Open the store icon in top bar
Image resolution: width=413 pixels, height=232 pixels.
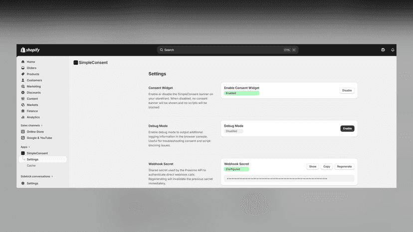383,50
